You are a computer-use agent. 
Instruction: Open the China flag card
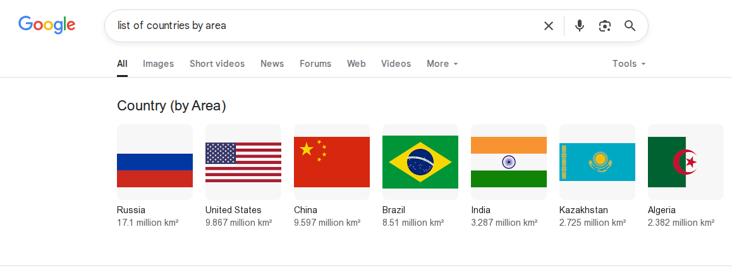click(x=331, y=176)
